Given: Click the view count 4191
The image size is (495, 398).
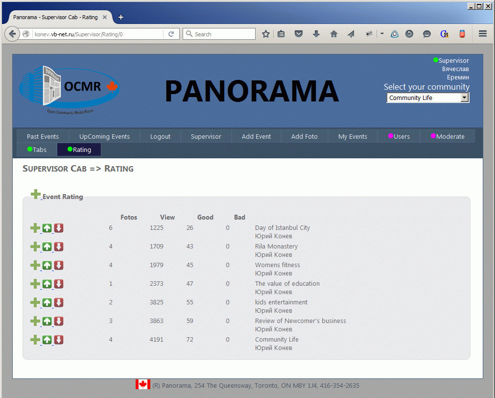Looking at the screenshot, I should [x=157, y=340].
